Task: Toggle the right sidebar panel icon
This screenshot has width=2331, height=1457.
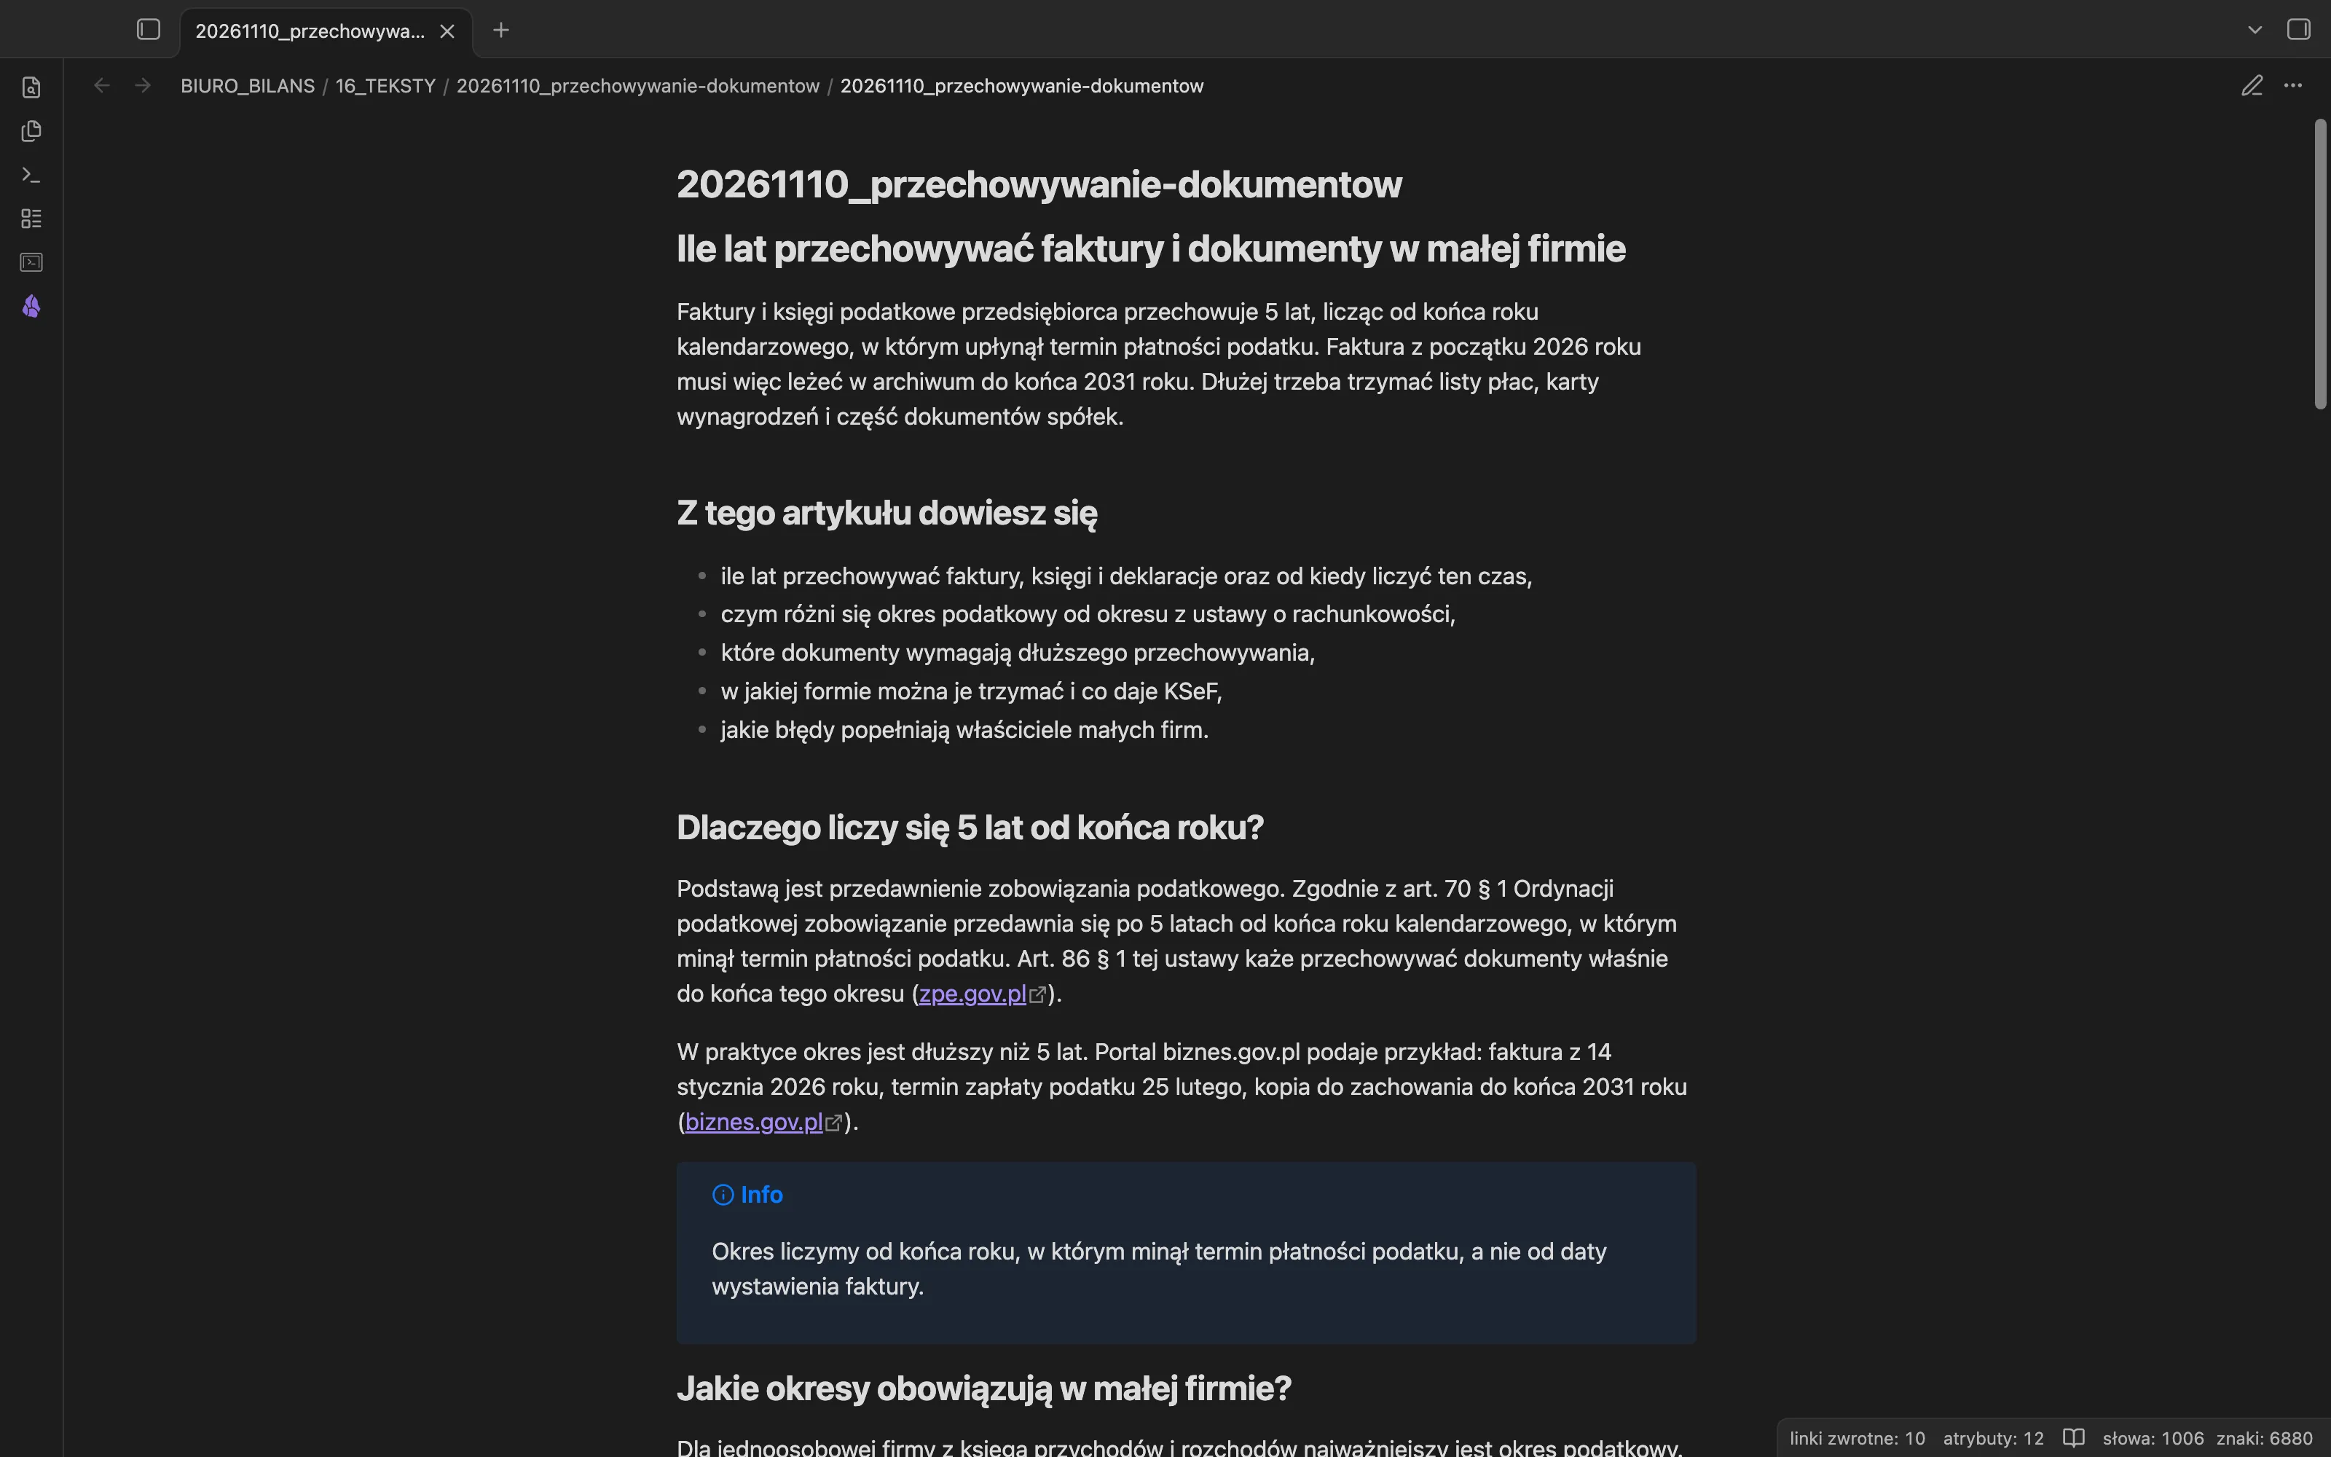Action: click(x=2298, y=30)
